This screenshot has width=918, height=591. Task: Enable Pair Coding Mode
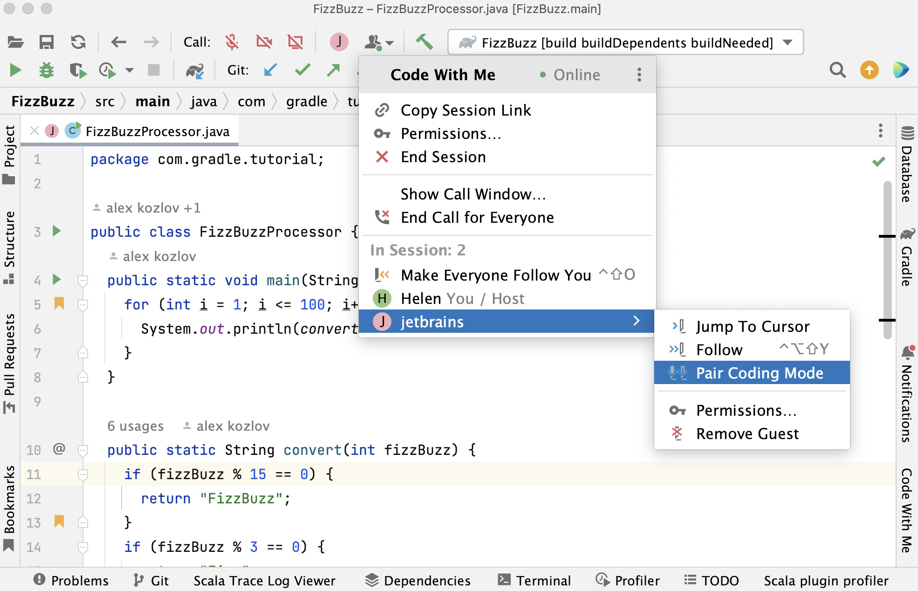tap(752, 373)
